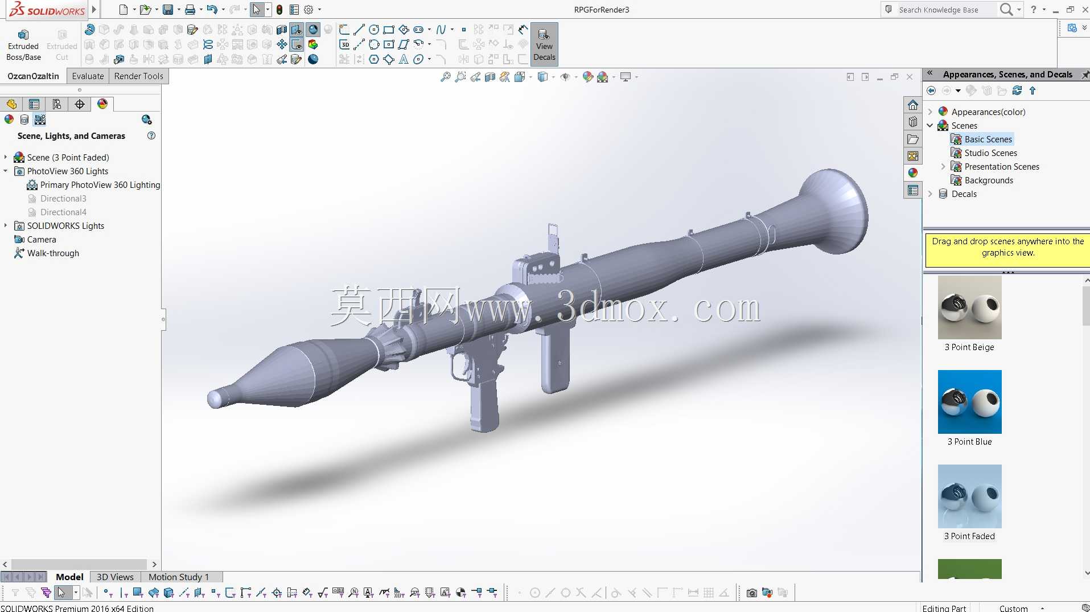The width and height of the screenshot is (1090, 612).
Task: Switch to the Motion Study 1 tab
Action: coord(179,577)
